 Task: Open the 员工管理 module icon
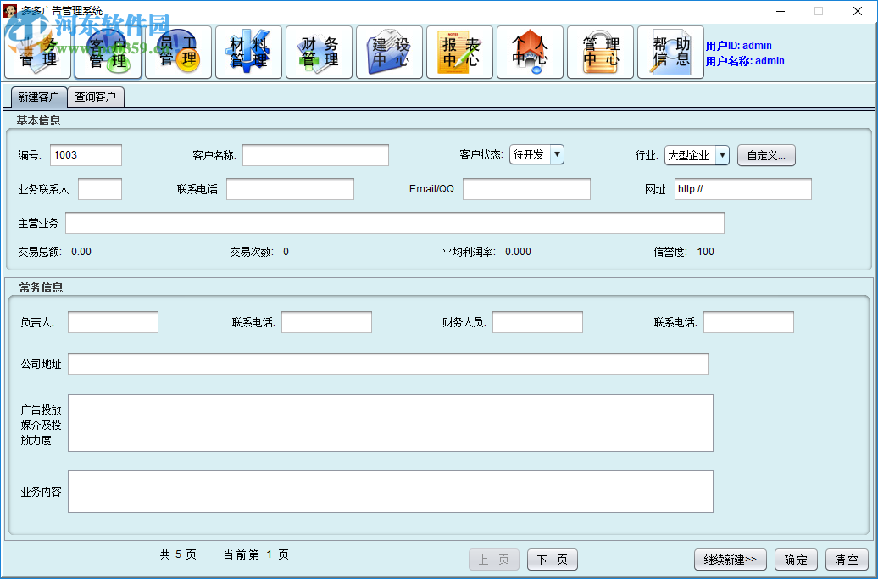coord(178,52)
